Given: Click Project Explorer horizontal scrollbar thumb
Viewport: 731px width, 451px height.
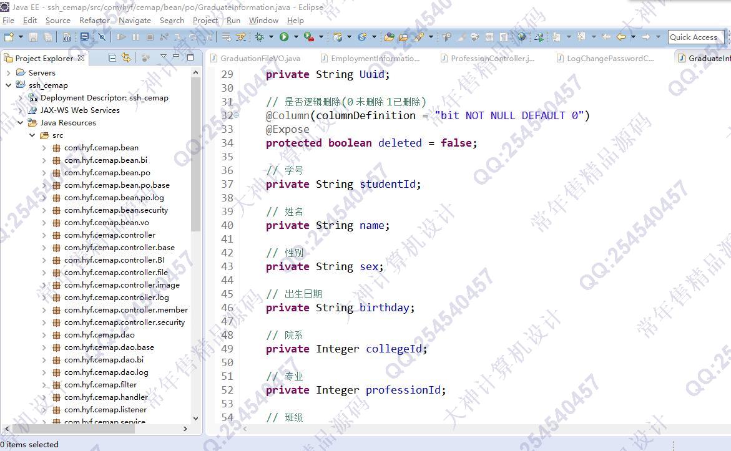Looking at the screenshot, I should coord(74,429).
